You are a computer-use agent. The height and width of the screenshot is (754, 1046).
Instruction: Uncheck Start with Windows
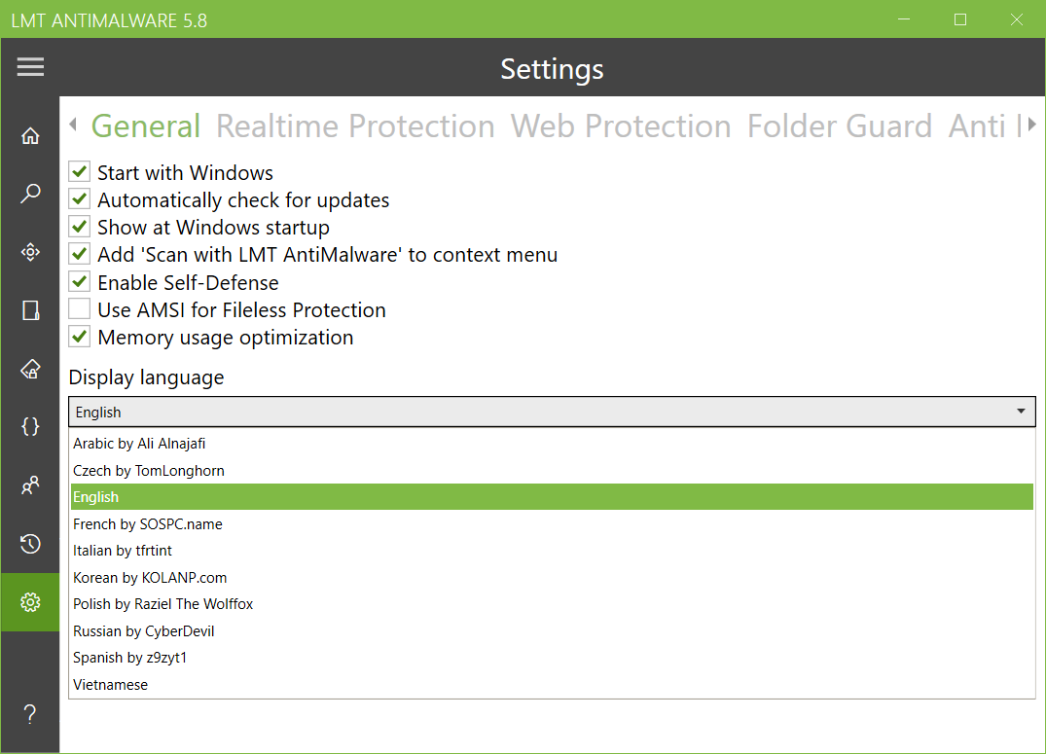(80, 173)
